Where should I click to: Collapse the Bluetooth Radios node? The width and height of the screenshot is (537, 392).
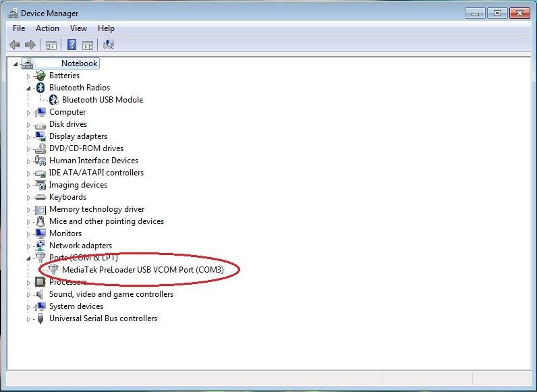pos(29,88)
